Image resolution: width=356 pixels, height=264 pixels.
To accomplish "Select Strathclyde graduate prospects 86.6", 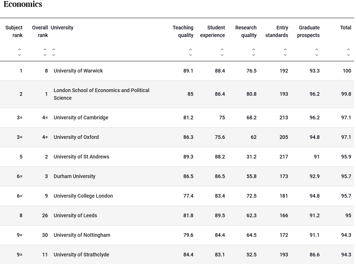I will tap(315, 255).
